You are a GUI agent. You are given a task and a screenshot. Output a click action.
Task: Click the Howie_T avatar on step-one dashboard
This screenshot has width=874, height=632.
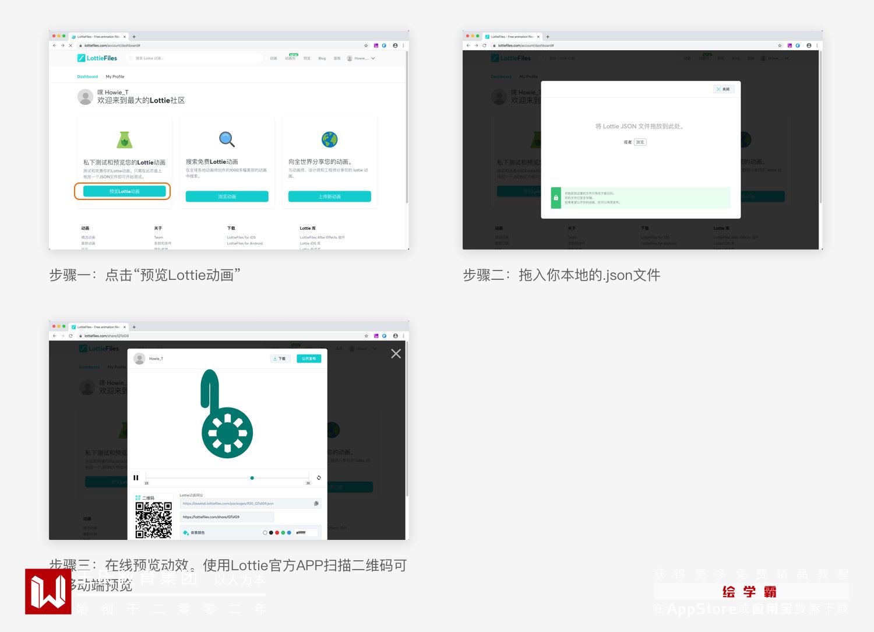85,97
